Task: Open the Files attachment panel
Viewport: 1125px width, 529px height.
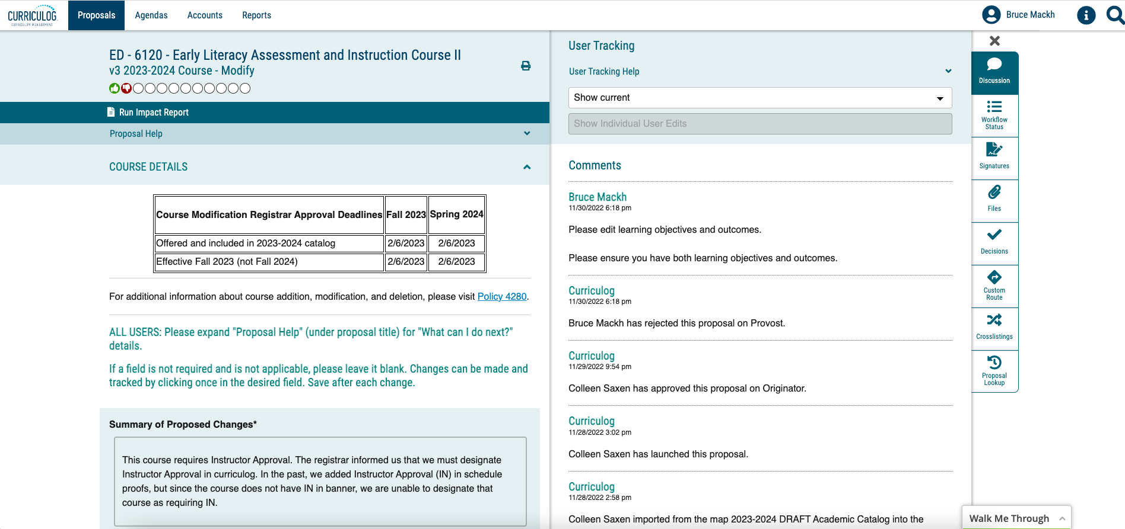Action: point(994,199)
